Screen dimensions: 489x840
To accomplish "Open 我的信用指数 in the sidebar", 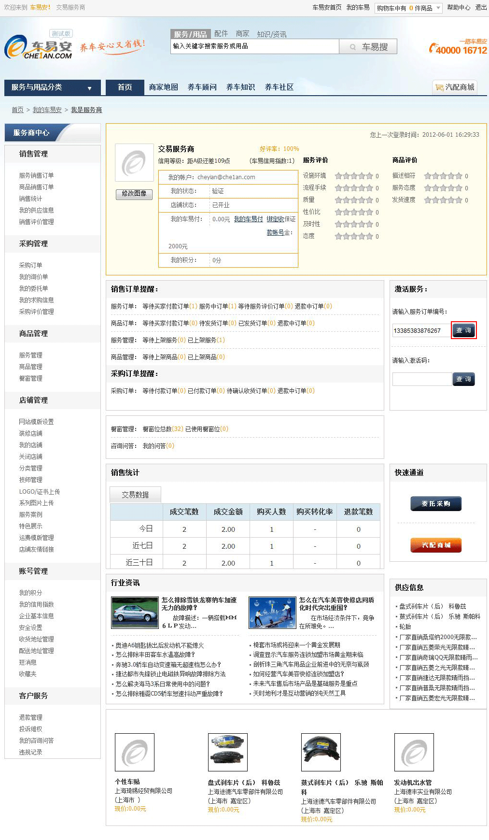I will point(36,604).
